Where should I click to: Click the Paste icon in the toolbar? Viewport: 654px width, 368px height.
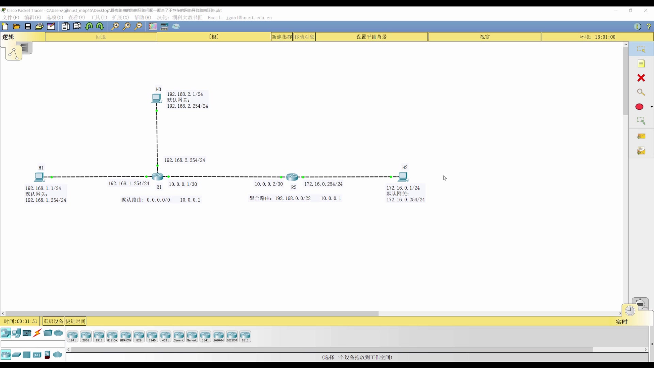point(77,27)
